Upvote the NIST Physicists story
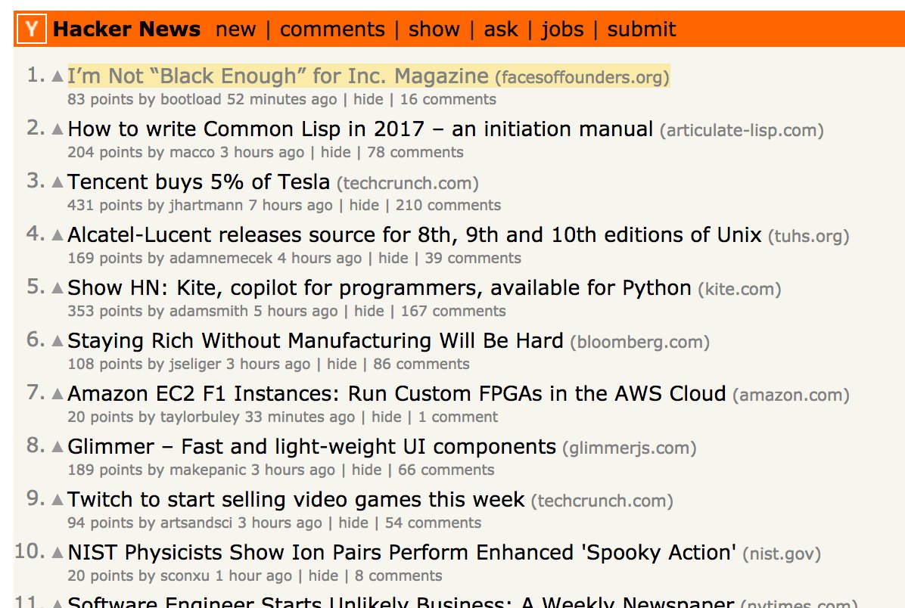 [x=58, y=553]
